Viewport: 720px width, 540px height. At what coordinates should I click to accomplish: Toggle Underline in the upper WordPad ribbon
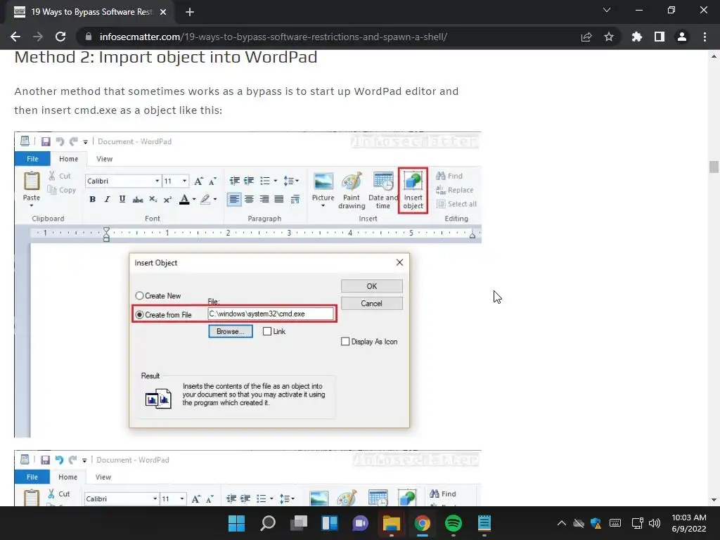[x=122, y=199]
